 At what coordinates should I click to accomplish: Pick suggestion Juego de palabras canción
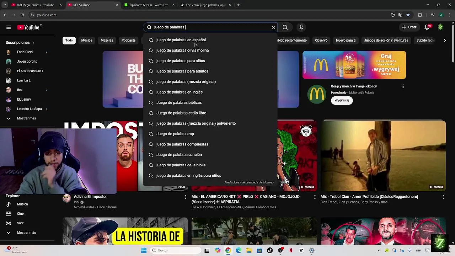click(x=210, y=155)
